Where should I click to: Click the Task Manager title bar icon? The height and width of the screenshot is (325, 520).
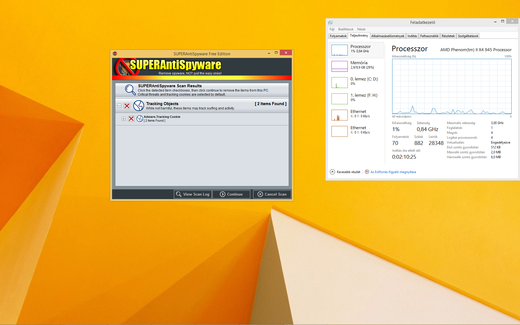330,22
